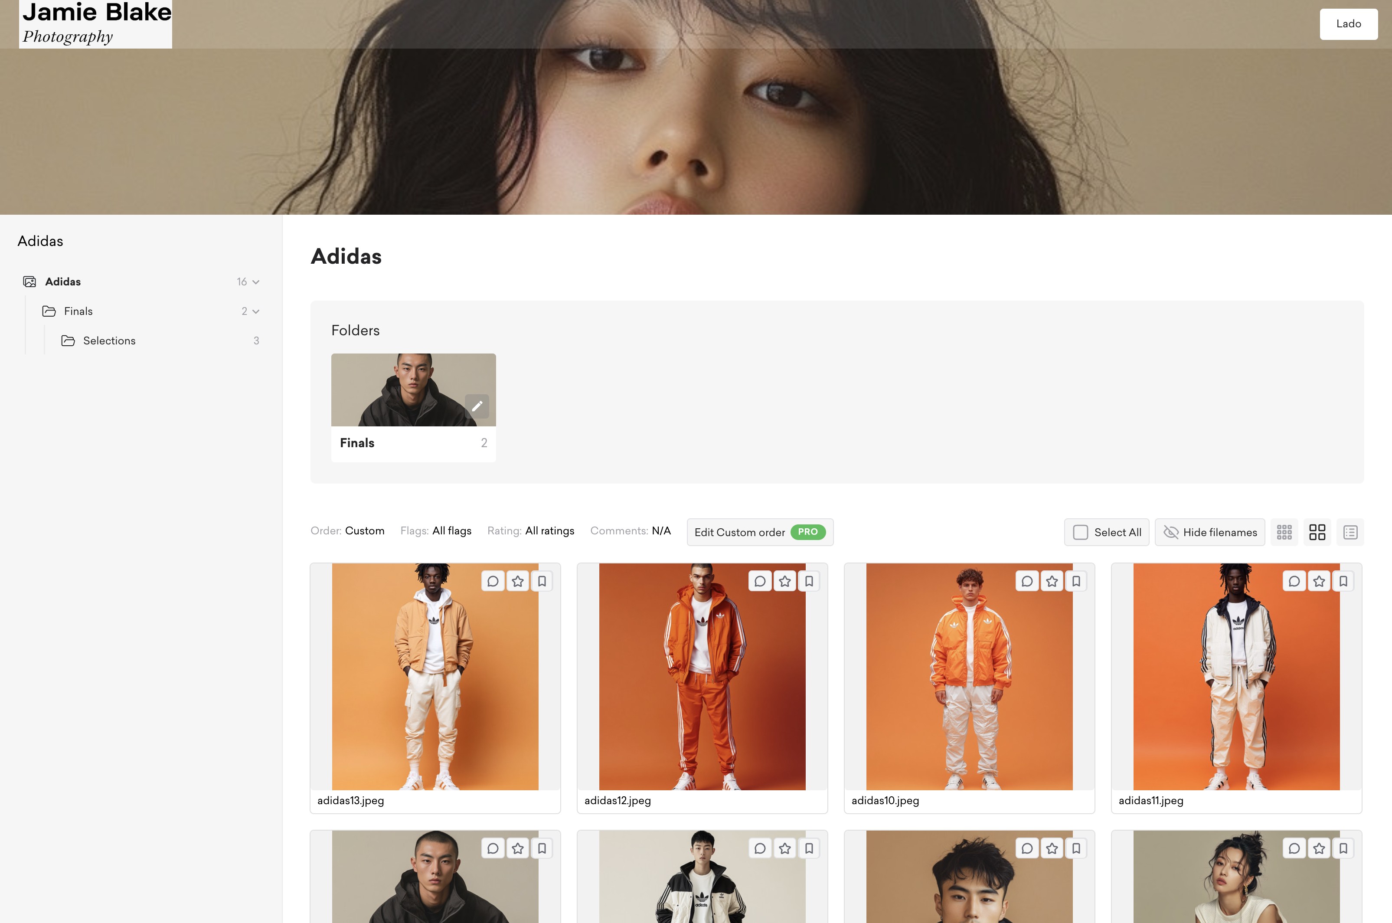Star the photo below adidas10.jpeg
Screen dimensions: 1392x923
coord(1052,849)
